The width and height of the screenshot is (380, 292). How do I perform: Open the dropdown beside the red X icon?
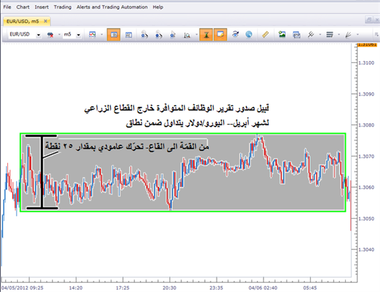pos(59,35)
